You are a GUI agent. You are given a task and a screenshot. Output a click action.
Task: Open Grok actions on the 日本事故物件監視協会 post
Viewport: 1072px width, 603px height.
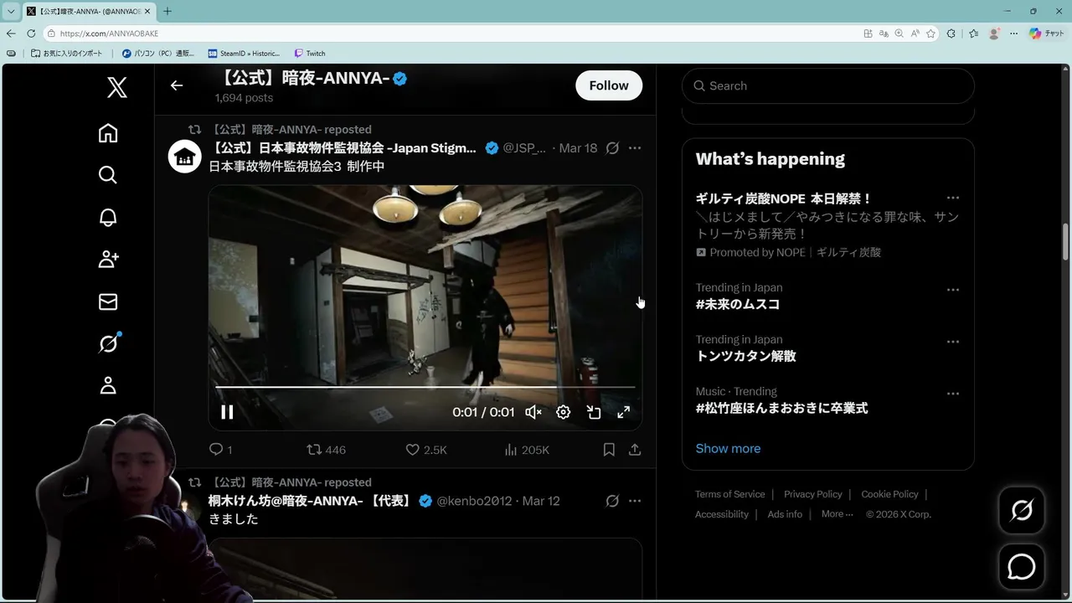click(612, 148)
